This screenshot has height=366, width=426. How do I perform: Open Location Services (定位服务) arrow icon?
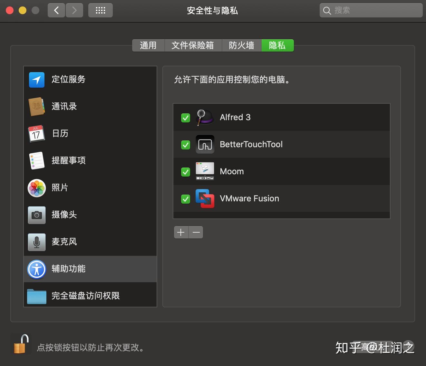(x=37, y=80)
